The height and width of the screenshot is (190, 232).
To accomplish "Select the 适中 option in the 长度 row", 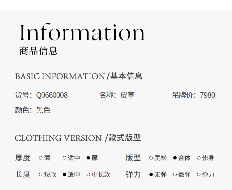I will (x=71, y=175).
